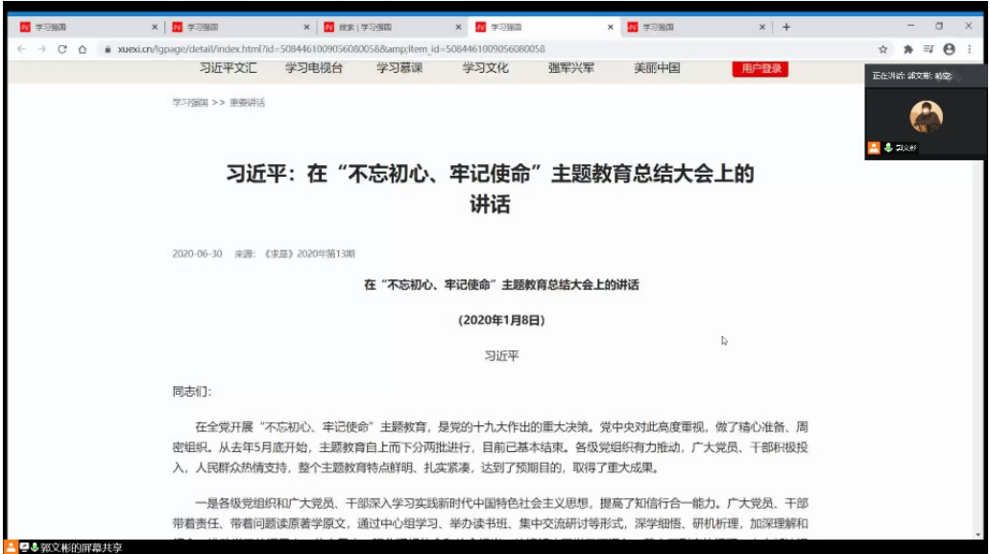Viewport: 990px width, 554px height.
Task: Open the 学习电视台 navigation item
Action: point(313,68)
